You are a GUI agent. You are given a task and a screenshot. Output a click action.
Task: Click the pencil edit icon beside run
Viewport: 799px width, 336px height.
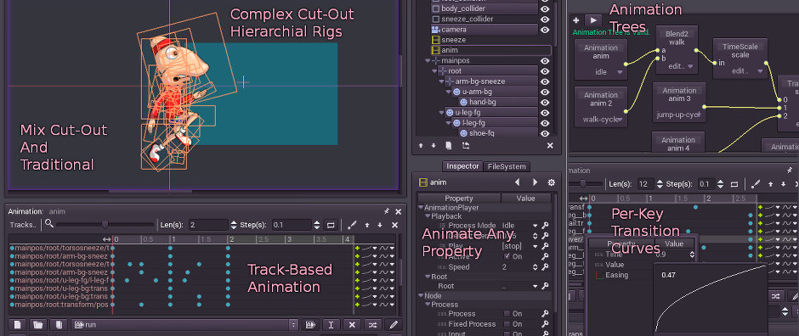click(394, 325)
